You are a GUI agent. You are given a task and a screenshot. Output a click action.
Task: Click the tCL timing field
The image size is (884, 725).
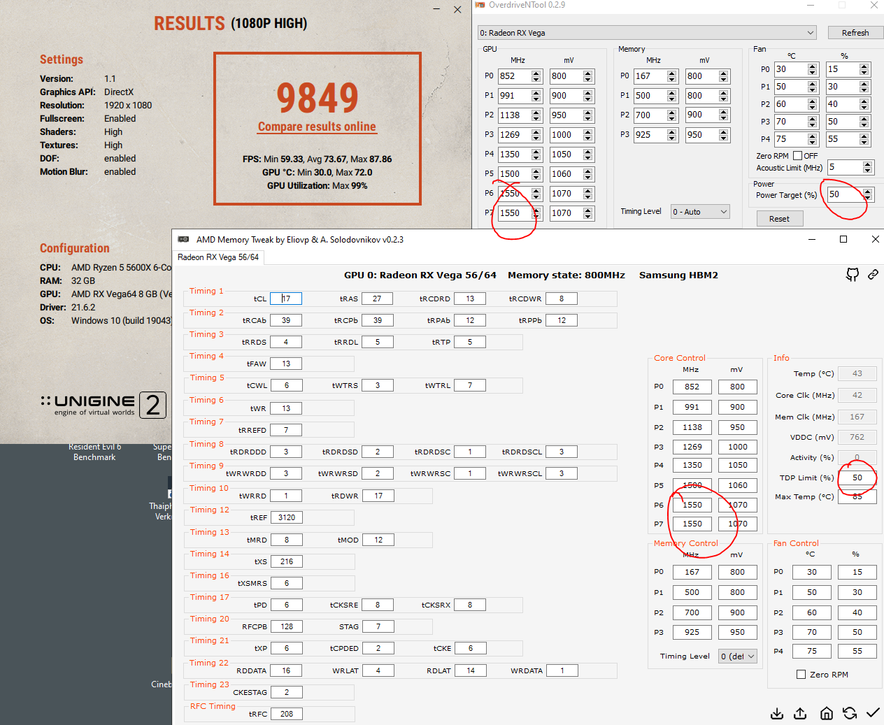click(285, 299)
